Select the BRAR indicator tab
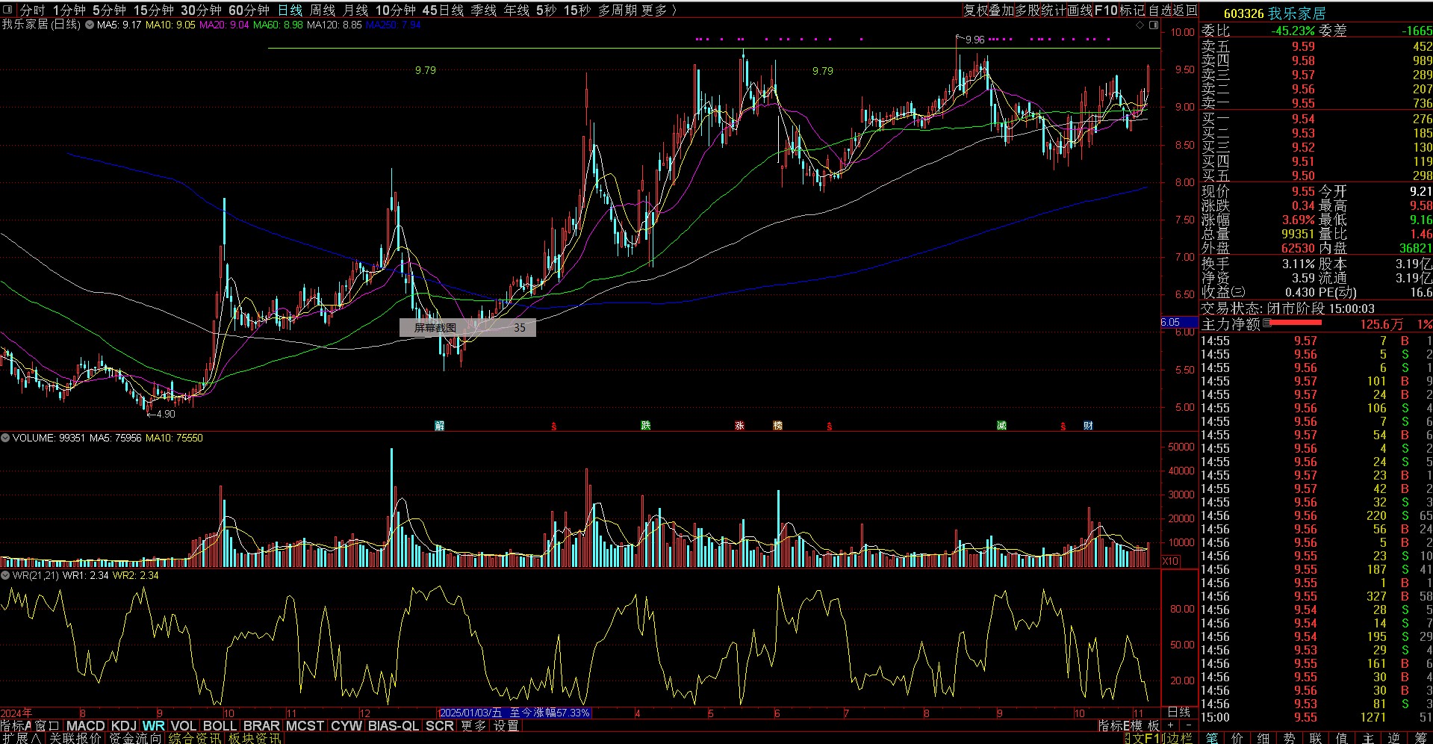Image resolution: width=1433 pixels, height=744 pixels. (261, 725)
